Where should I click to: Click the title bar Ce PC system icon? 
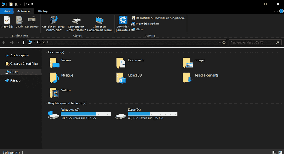3,4
